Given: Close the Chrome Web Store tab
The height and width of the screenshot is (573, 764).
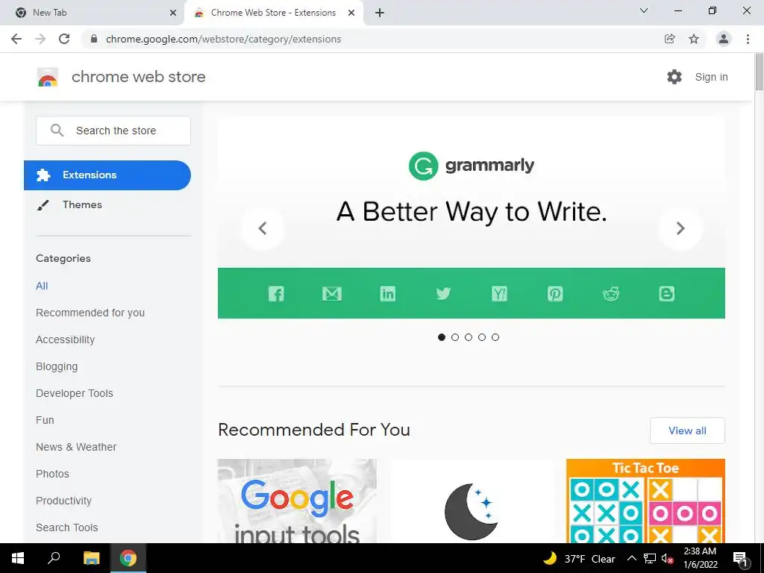Looking at the screenshot, I should [x=351, y=13].
